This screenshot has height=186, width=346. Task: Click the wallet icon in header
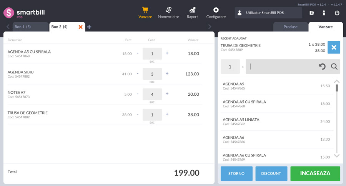(312, 13)
